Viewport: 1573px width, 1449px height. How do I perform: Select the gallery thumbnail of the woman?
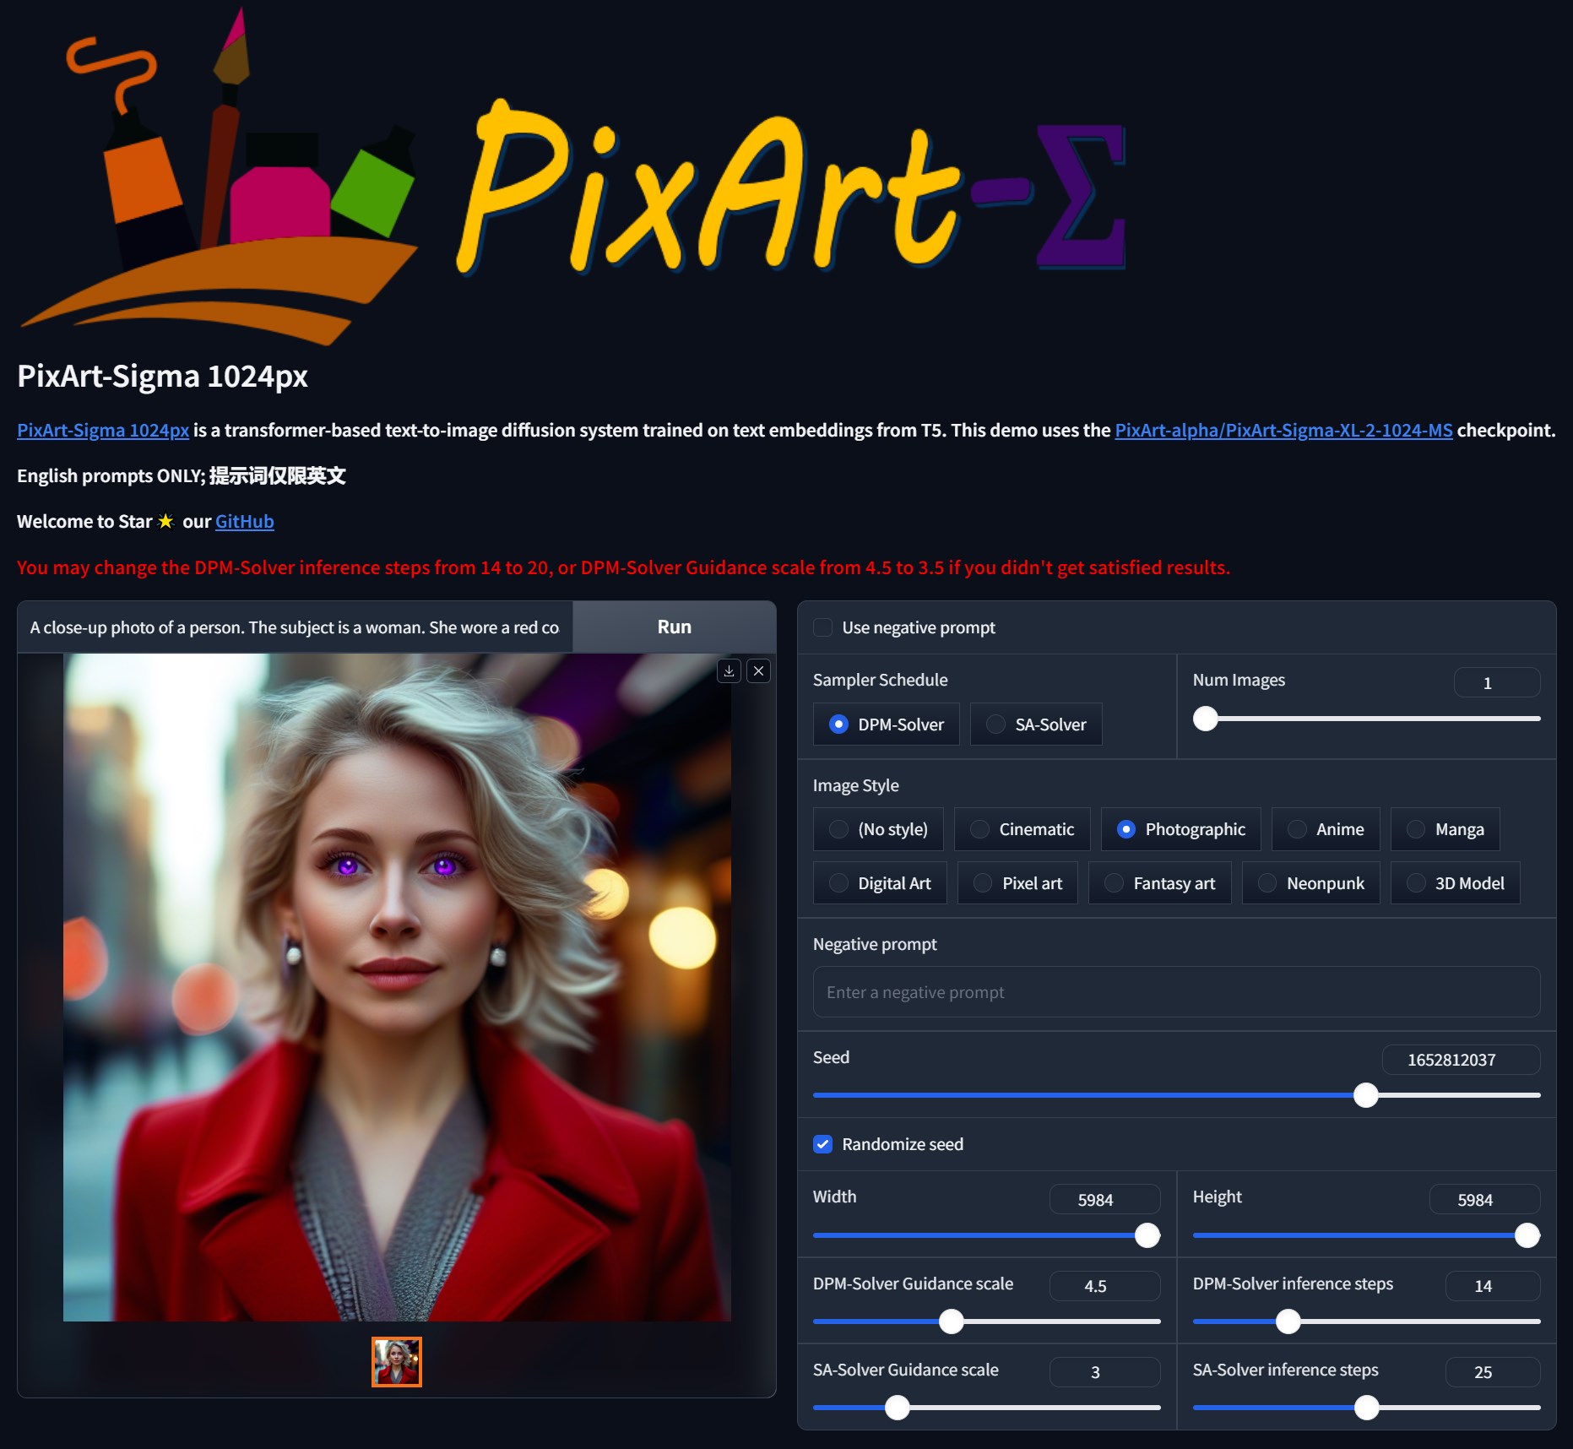point(397,1362)
